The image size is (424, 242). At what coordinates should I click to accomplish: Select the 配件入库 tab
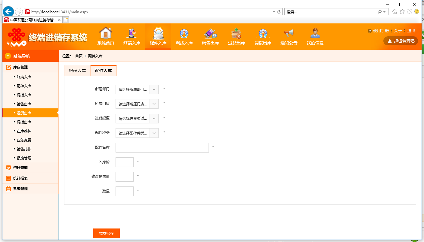pos(104,71)
